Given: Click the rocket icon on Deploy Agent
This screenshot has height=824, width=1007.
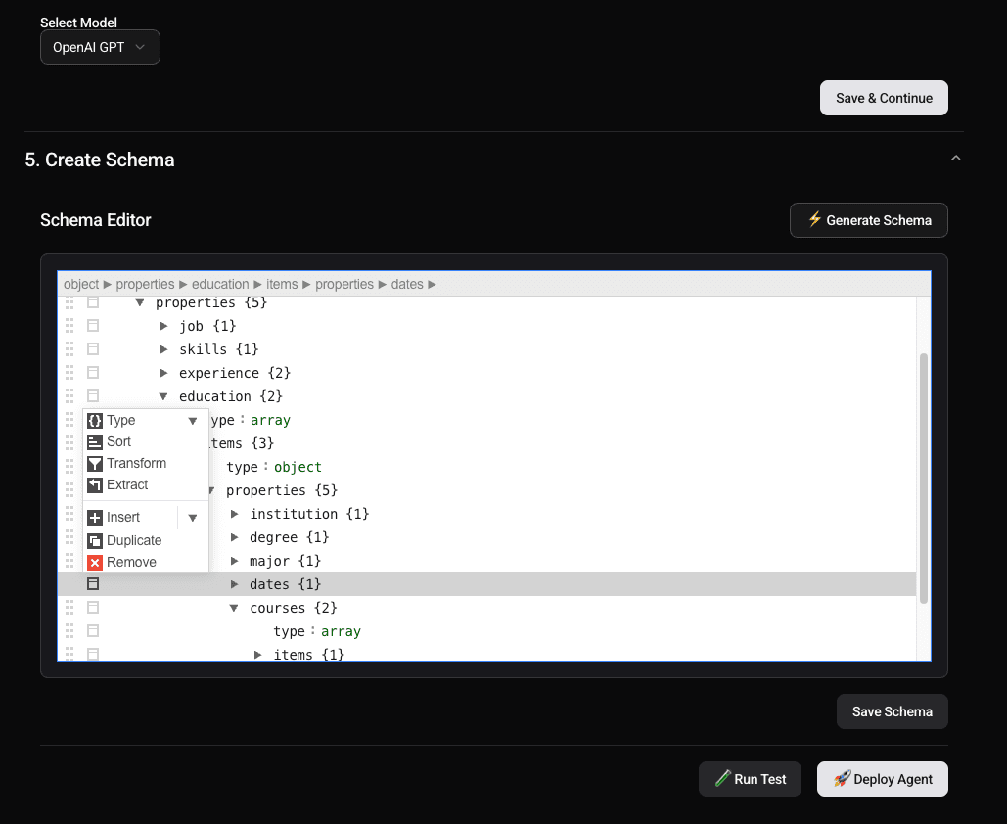Looking at the screenshot, I should (843, 779).
